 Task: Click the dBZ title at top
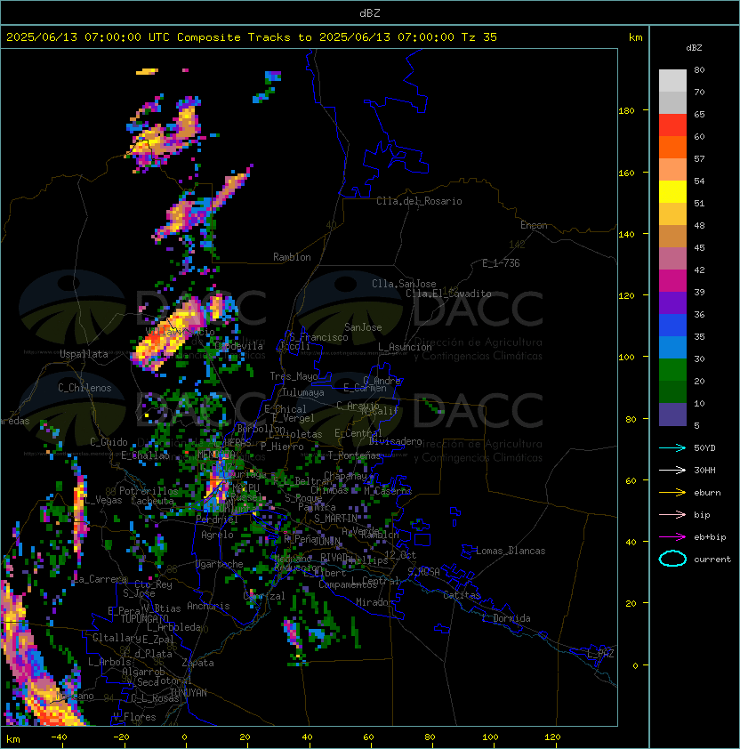coord(370,12)
